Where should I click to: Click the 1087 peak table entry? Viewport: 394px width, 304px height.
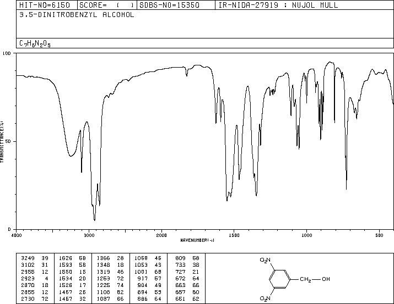[x=110, y=299]
